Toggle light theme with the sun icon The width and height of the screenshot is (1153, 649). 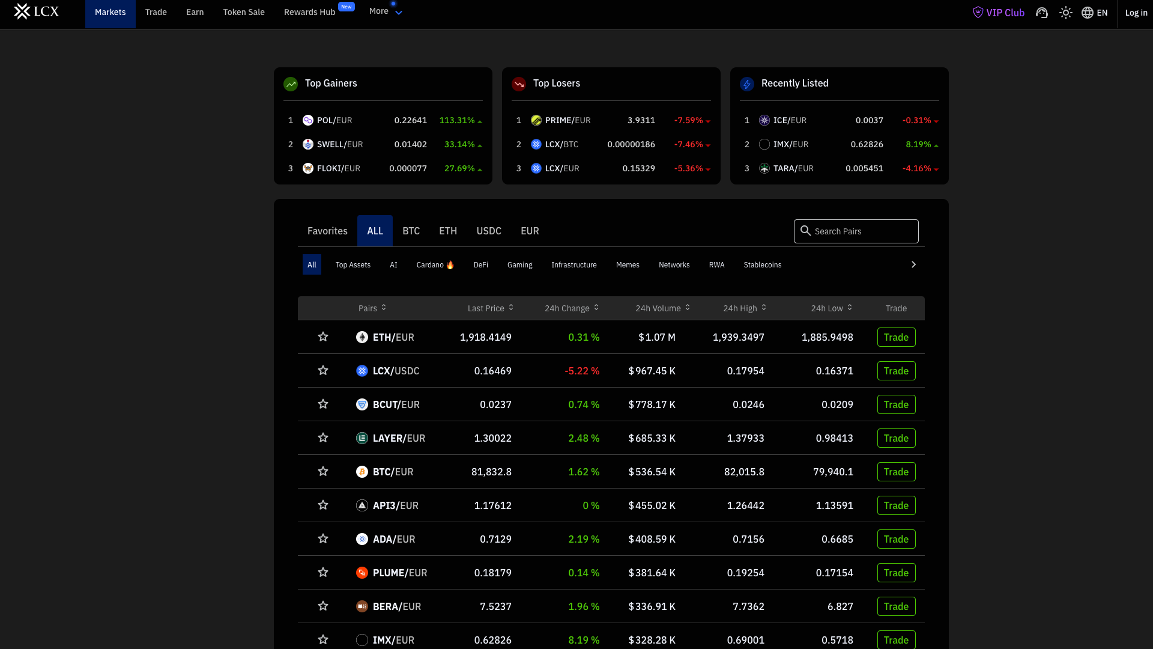1066,13
